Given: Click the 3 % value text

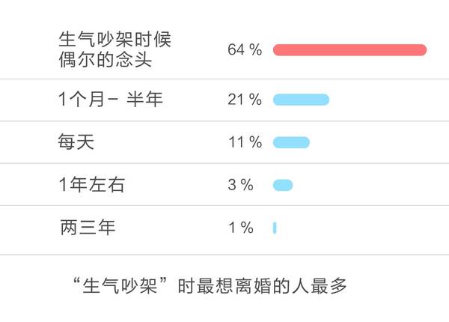Looking at the screenshot, I should [240, 185].
